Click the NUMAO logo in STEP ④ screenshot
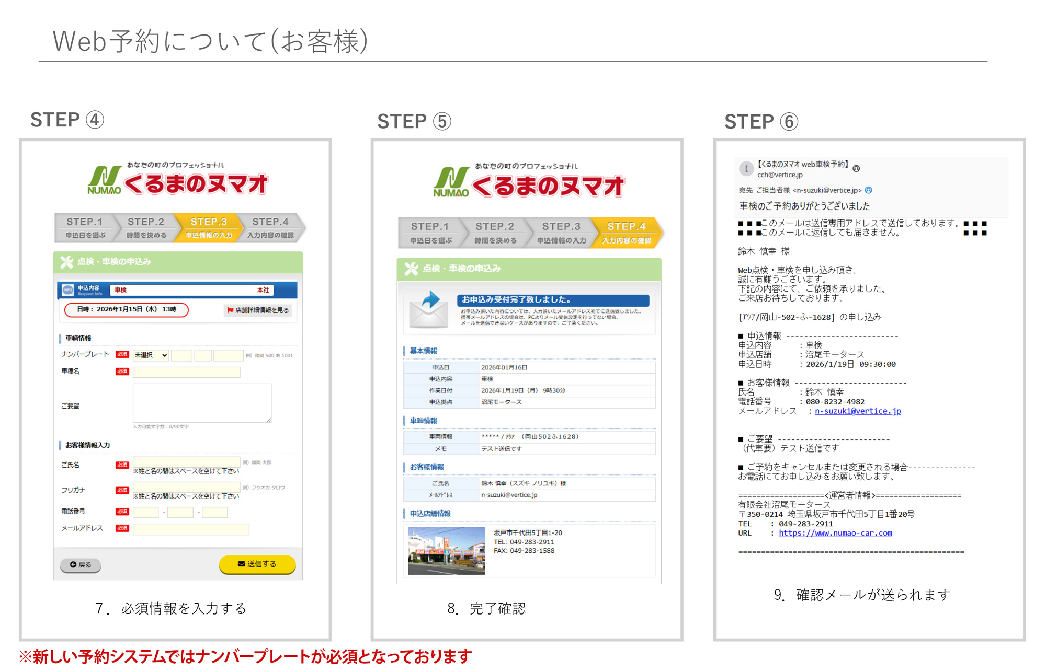The height and width of the screenshot is (672, 1046). 104,180
